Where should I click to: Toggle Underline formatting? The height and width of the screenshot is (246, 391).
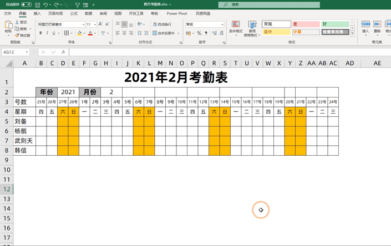coord(54,33)
